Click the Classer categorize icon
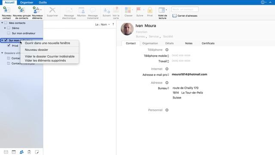Screen dimensions: 275x155 click(128, 10)
